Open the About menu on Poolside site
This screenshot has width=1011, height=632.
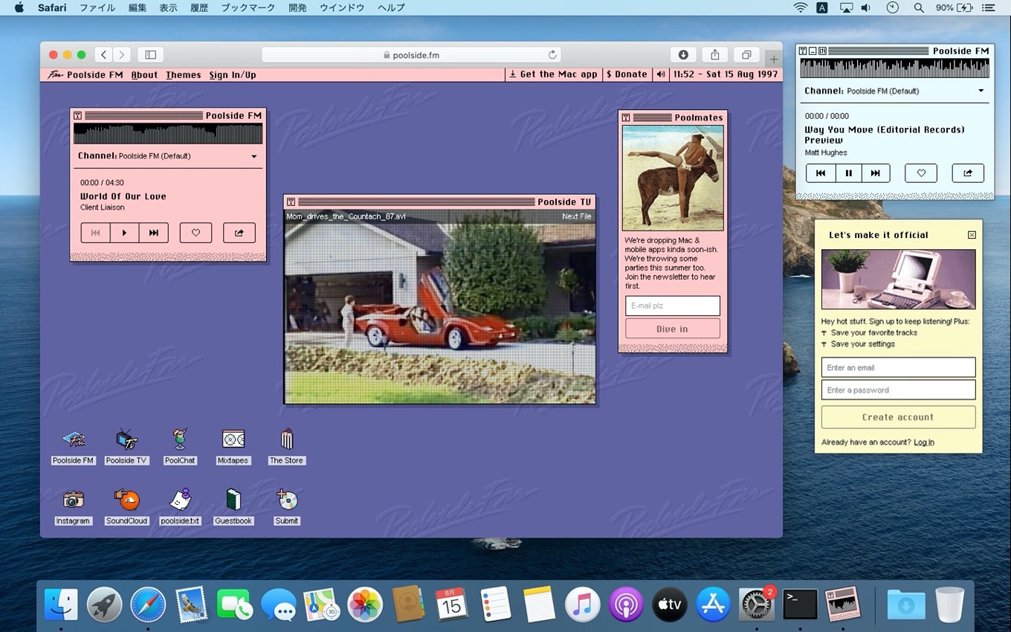click(x=144, y=74)
